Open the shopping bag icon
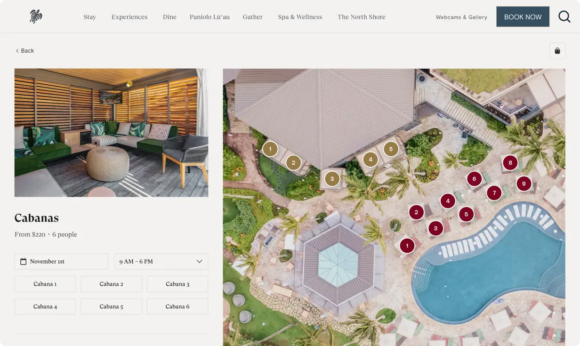The width and height of the screenshot is (580, 346). [557, 51]
